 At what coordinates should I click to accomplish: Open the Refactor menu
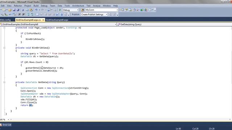point(18,6)
